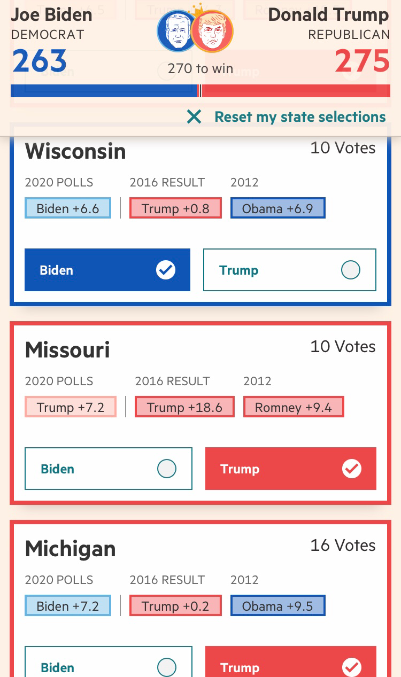
Task: Click Donald Trump cartoon avatar
Action: click(212, 31)
